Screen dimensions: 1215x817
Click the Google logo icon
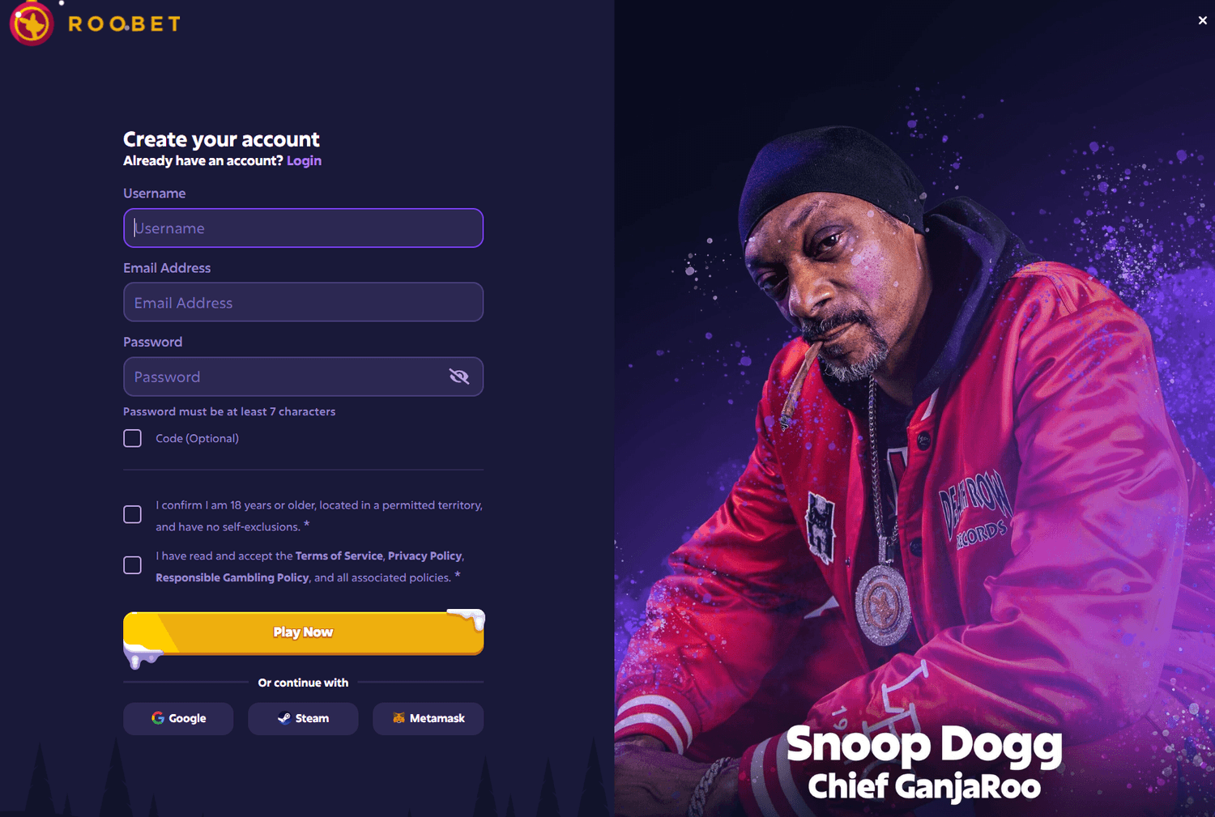point(158,718)
